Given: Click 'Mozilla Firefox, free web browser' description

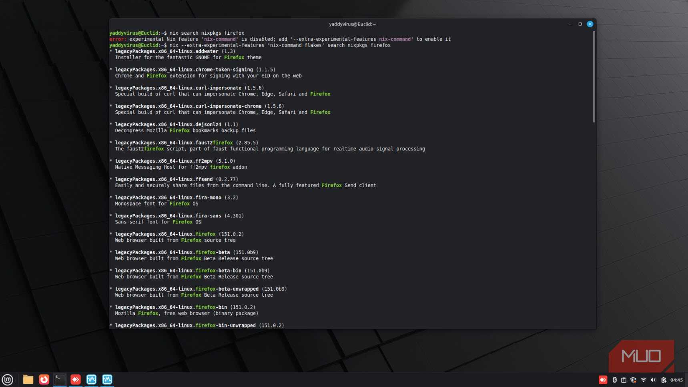Looking at the screenshot, I should [187, 313].
